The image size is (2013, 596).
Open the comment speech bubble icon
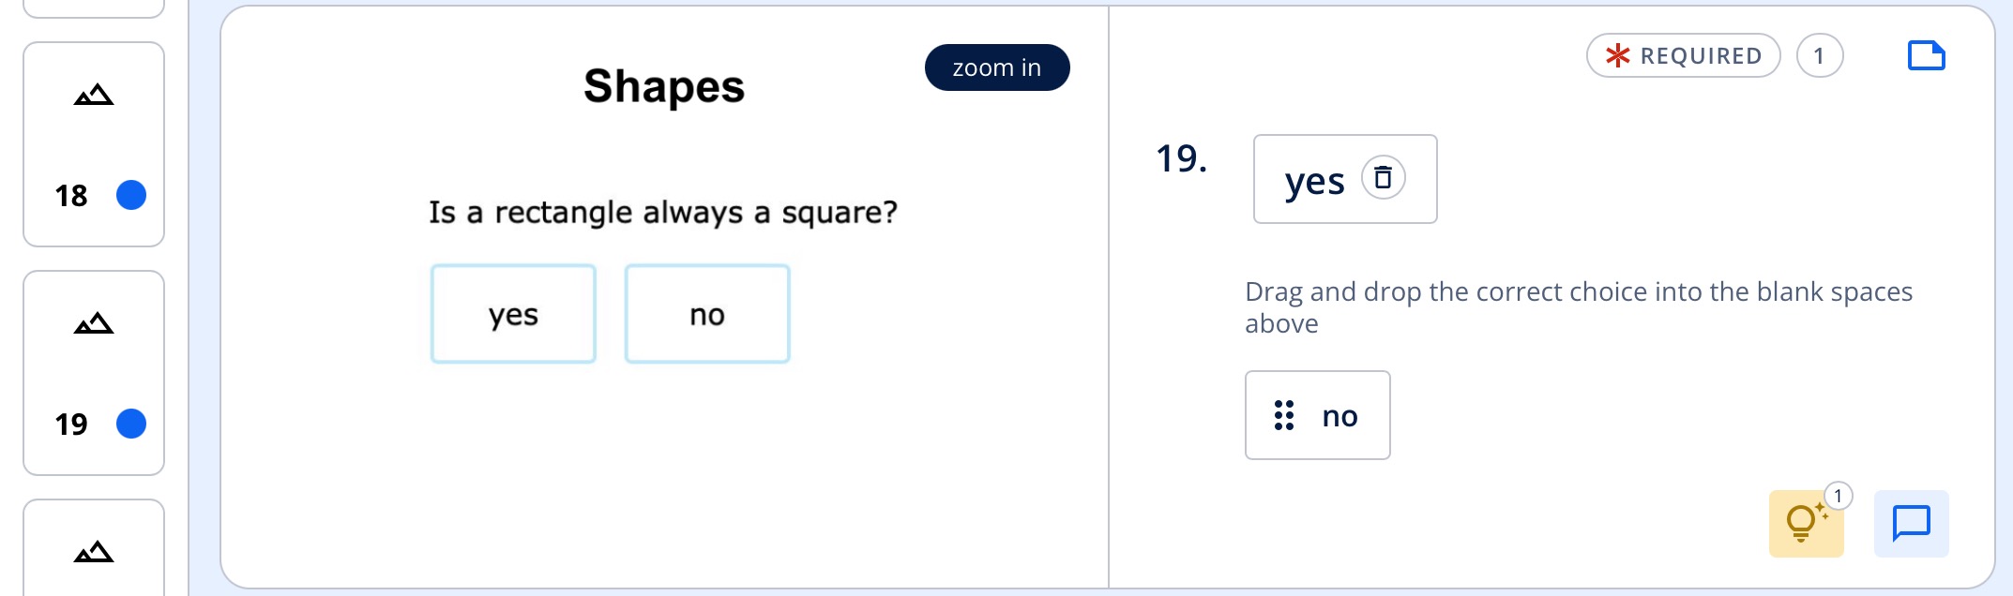pyautogui.click(x=1911, y=524)
